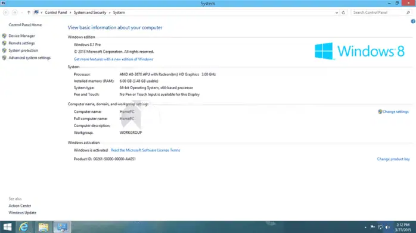Viewport: 416px width, 233px height.
Task: Open File Explorer from taskbar
Action: coord(44,227)
